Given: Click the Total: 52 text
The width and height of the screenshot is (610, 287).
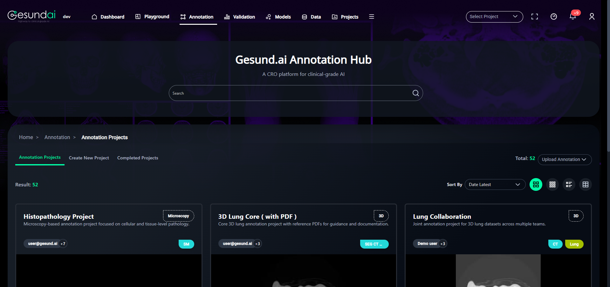Looking at the screenshot, I should 525,158.
